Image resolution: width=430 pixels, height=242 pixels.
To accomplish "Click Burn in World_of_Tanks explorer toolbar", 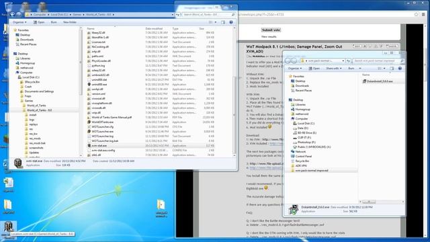I will click(54, 22).
